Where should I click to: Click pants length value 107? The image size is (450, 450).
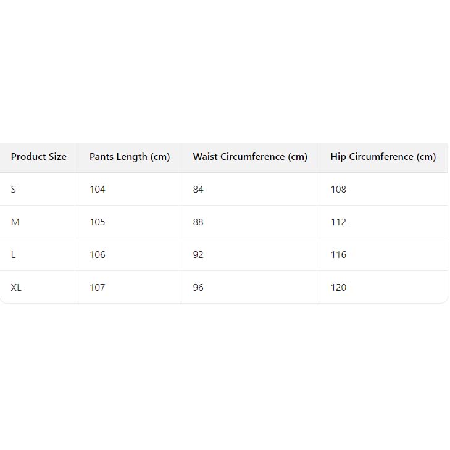(98, 288)
